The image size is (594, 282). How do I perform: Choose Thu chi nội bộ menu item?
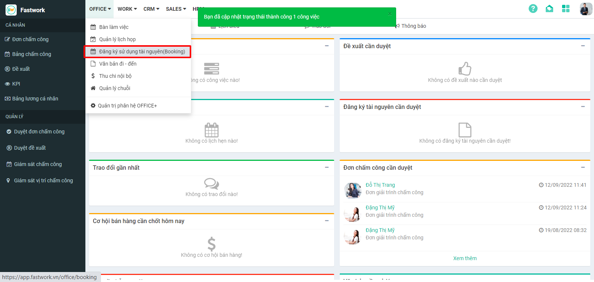point(115,76)
